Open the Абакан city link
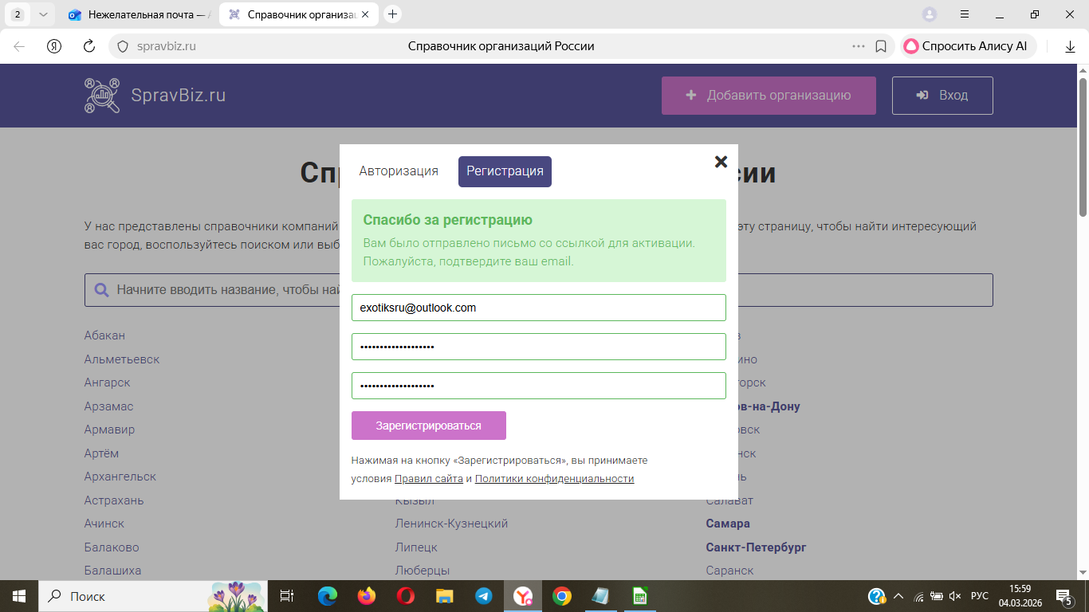This screenshot has height=612, width=1089. (x=104, y=335)
